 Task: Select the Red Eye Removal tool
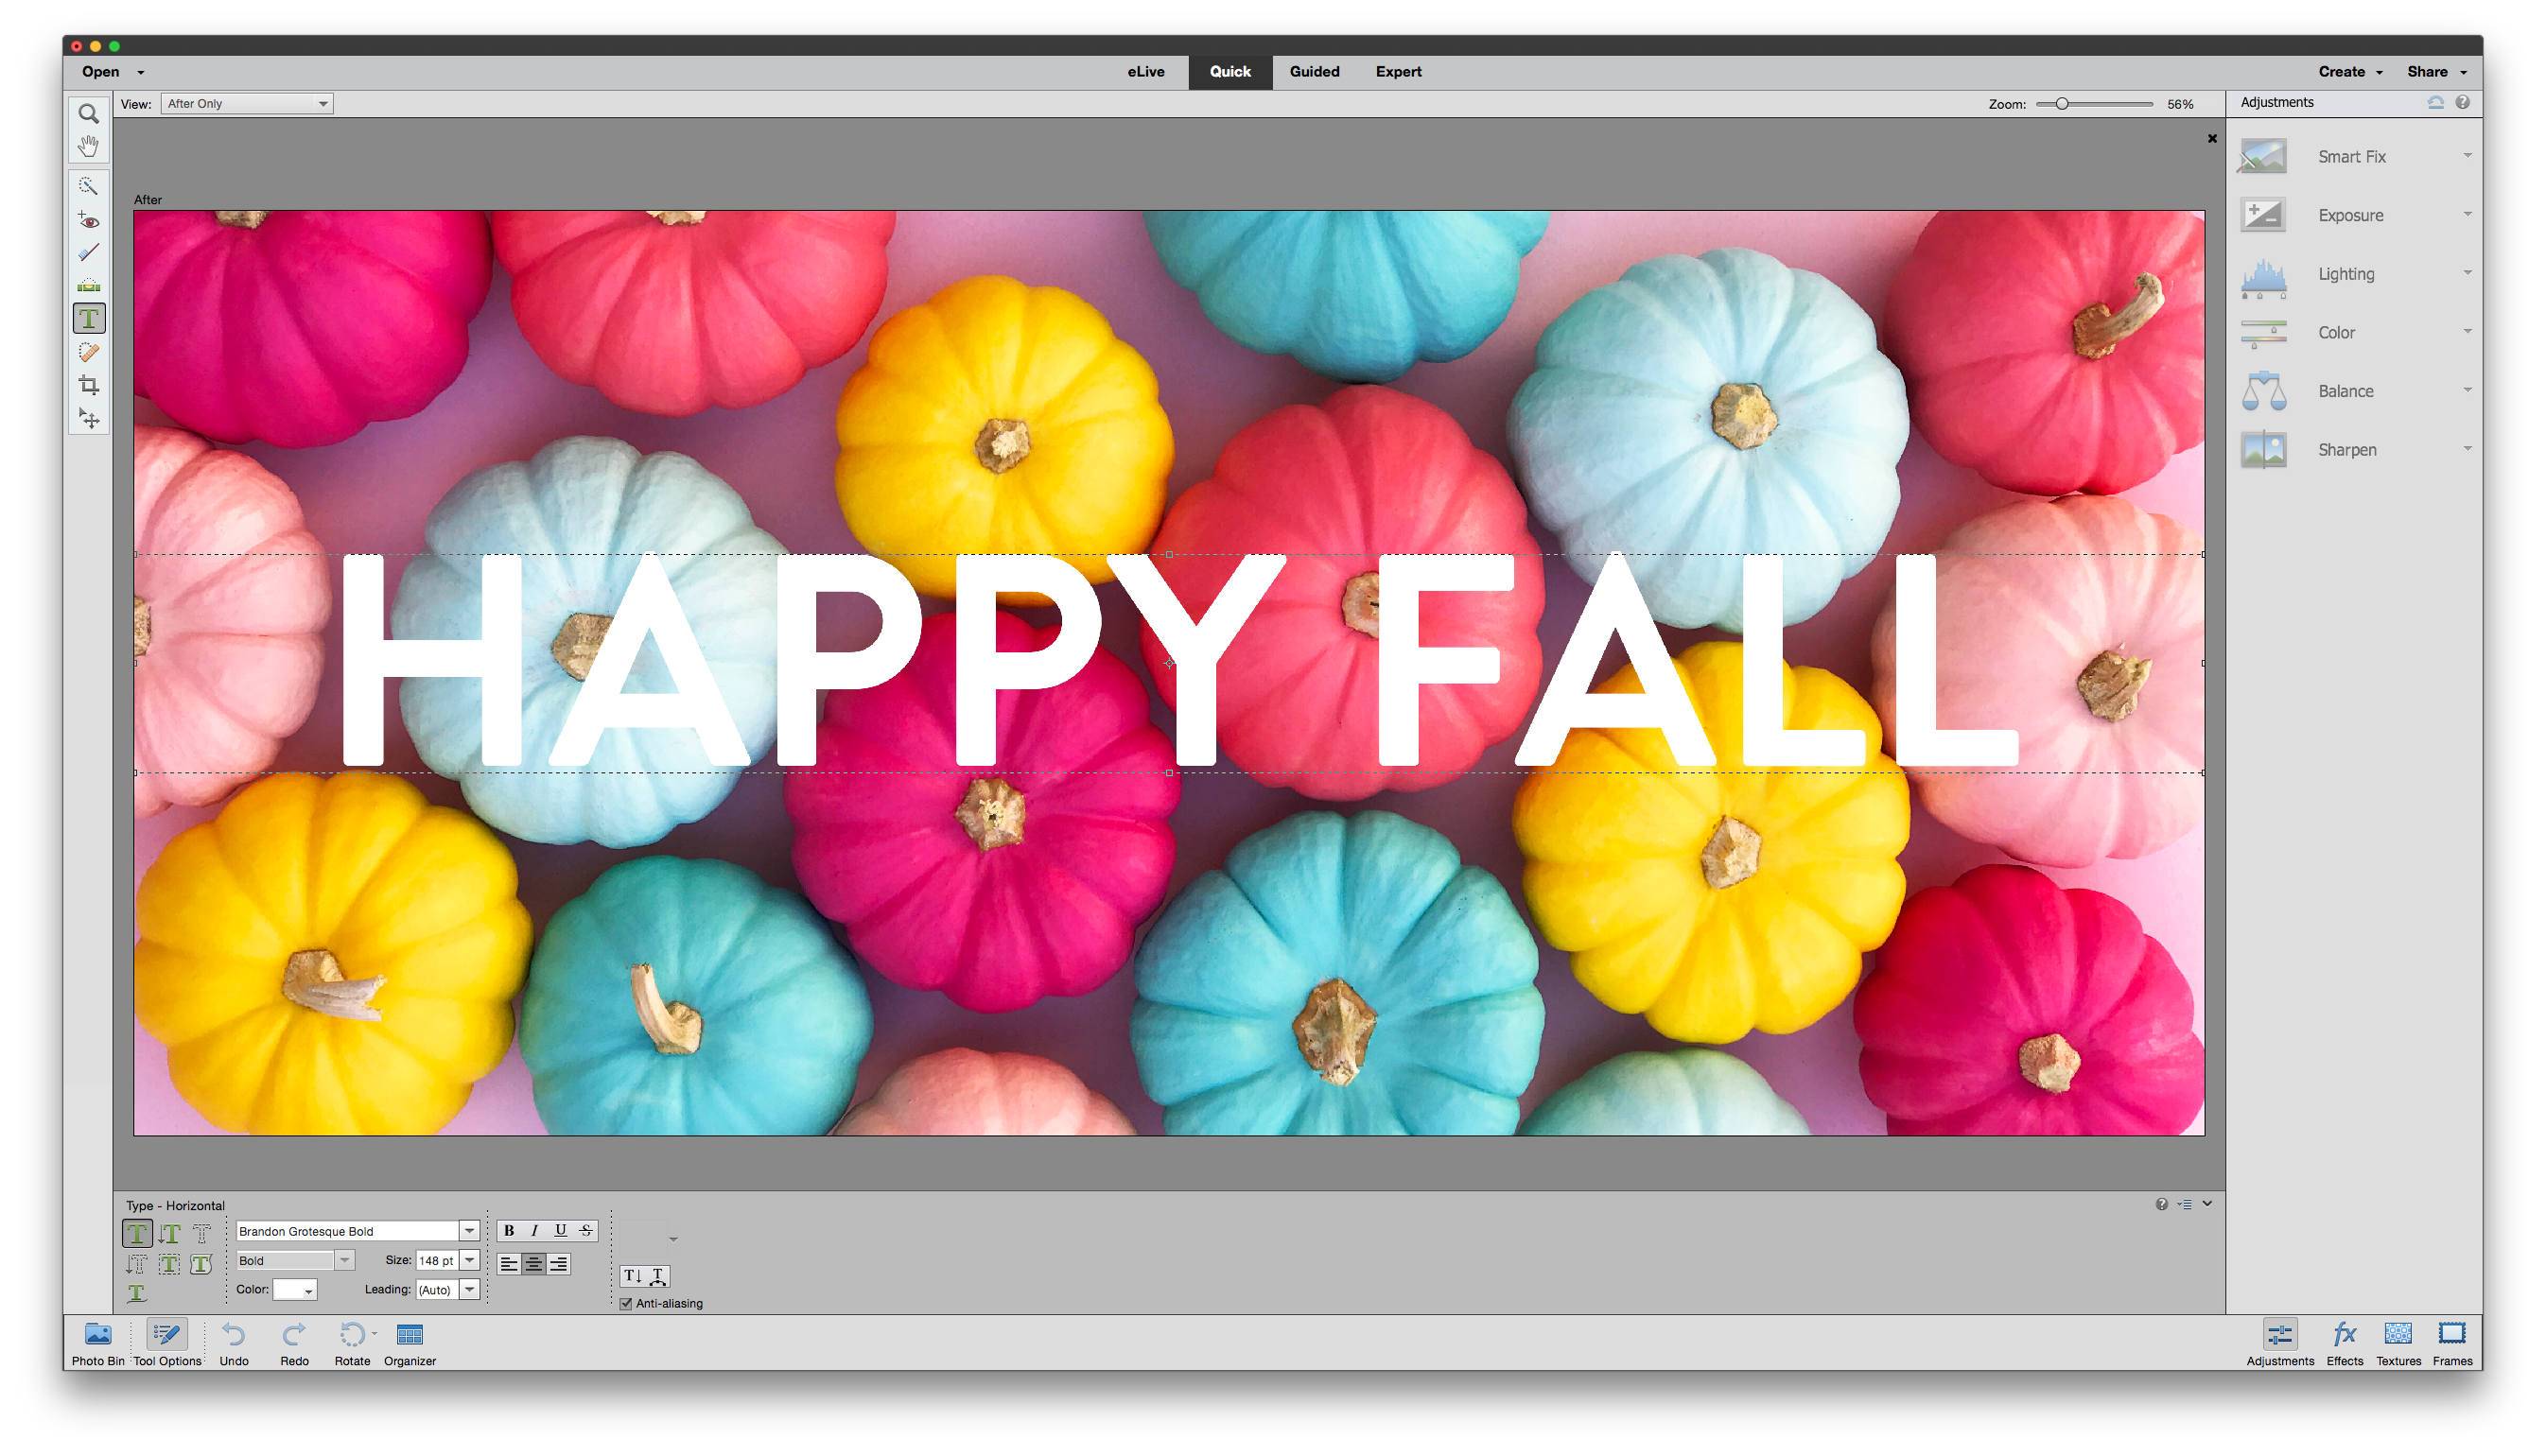click(88, 220)
